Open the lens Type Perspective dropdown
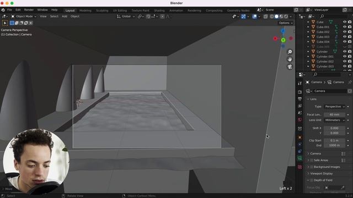 coord(335,107)
